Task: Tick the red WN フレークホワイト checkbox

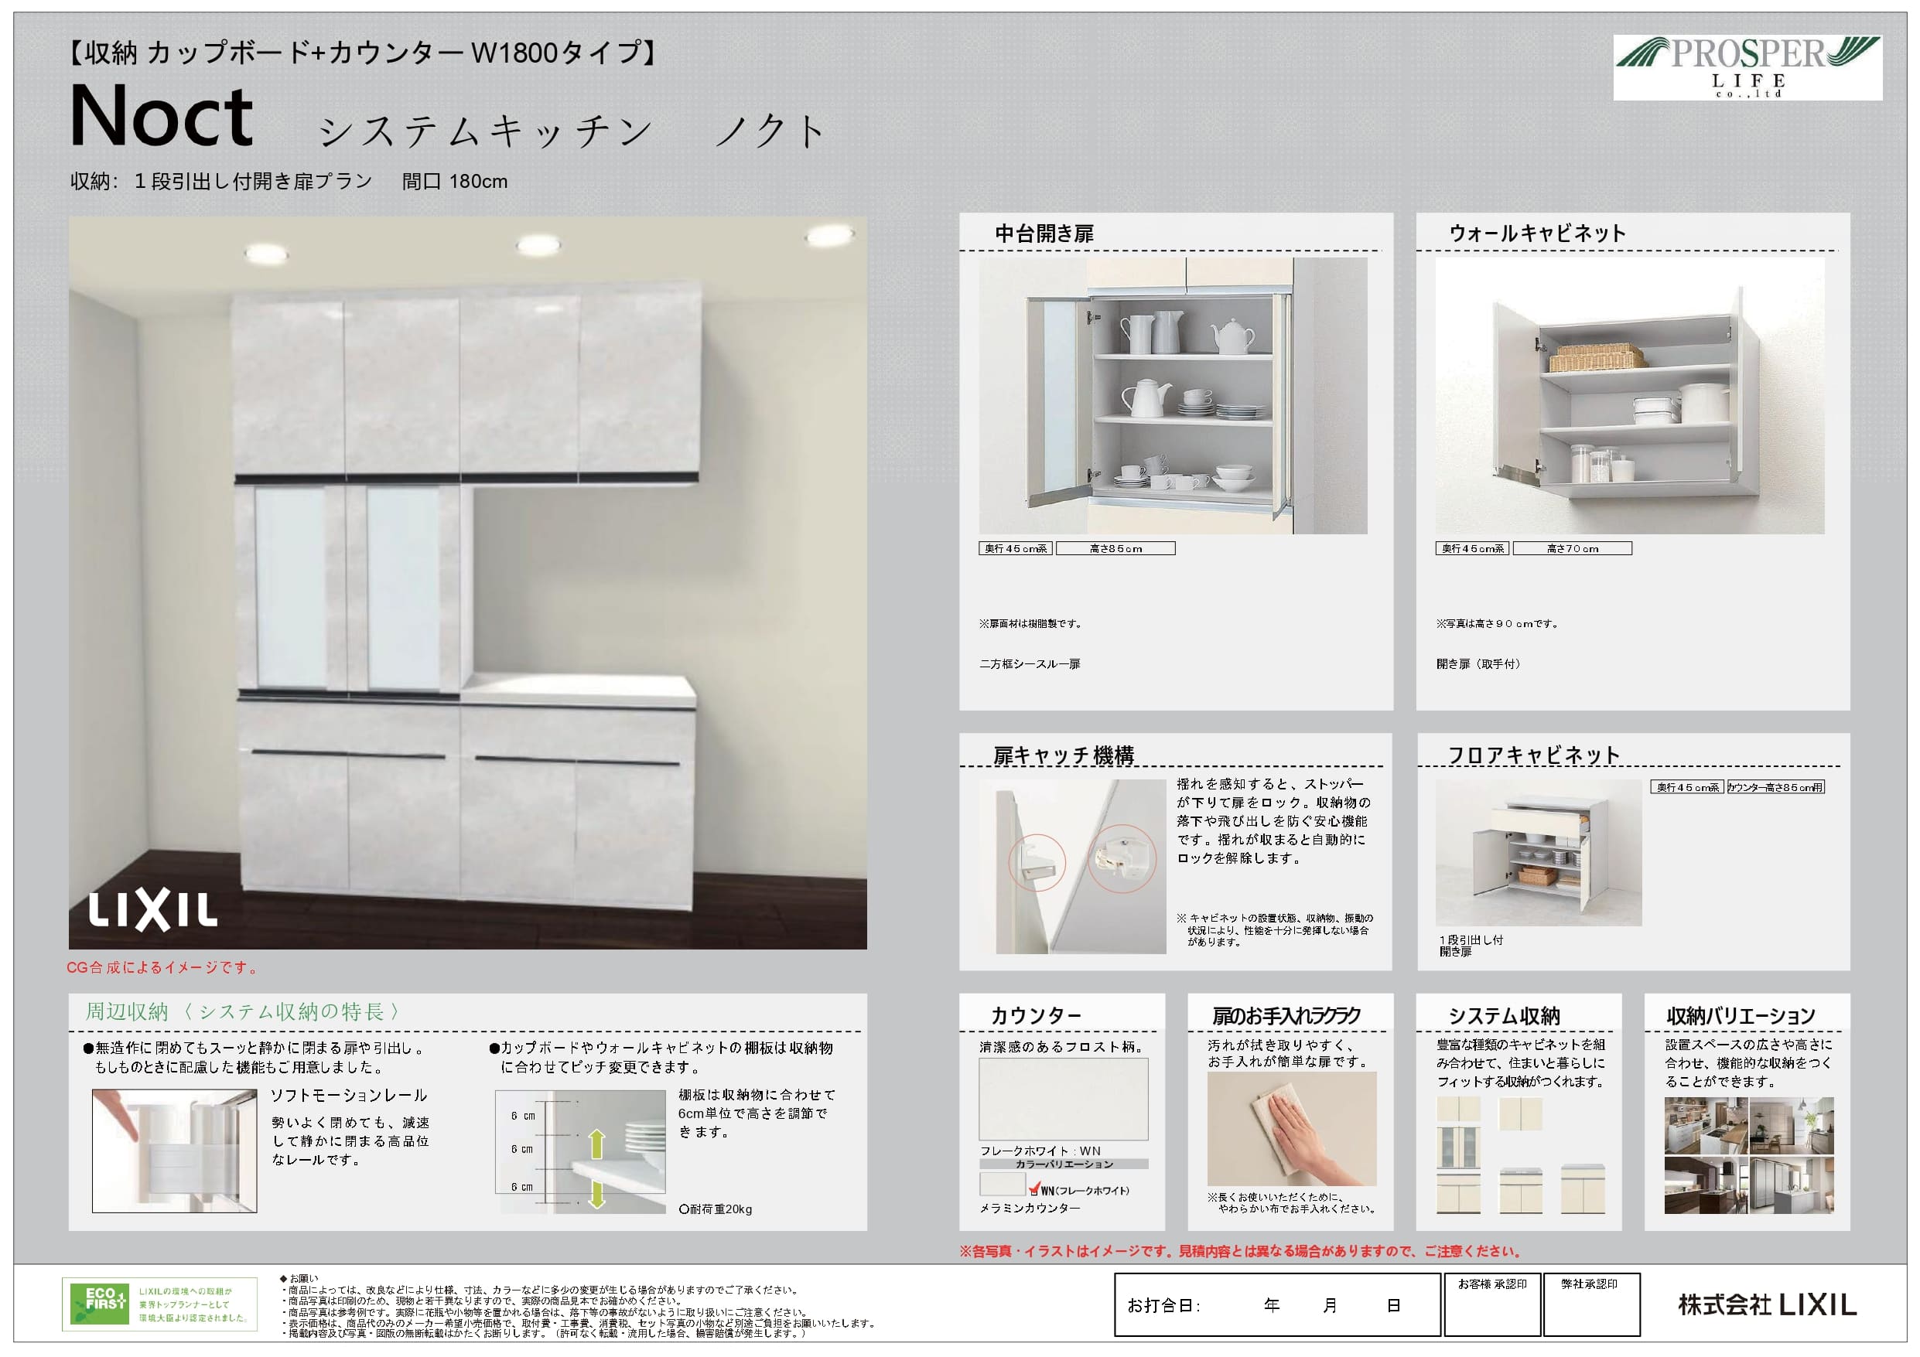Action: pyautogui.click(x=1034, y=1189)
